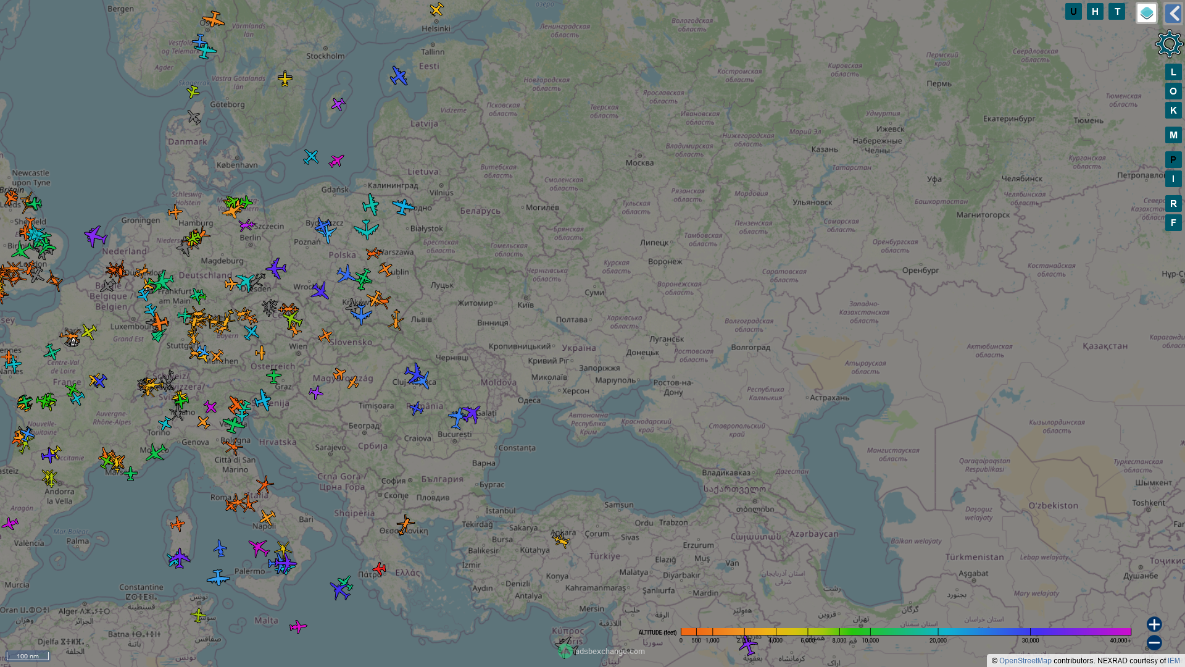The width and height of the screenshot is (1185, 667).
Task: Select the cyan aircraft near Grodno
Action: 404,206
